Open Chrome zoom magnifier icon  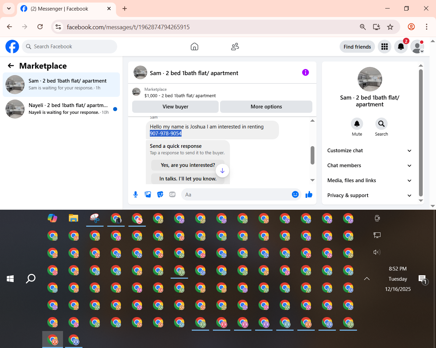(x=363, y=27)
